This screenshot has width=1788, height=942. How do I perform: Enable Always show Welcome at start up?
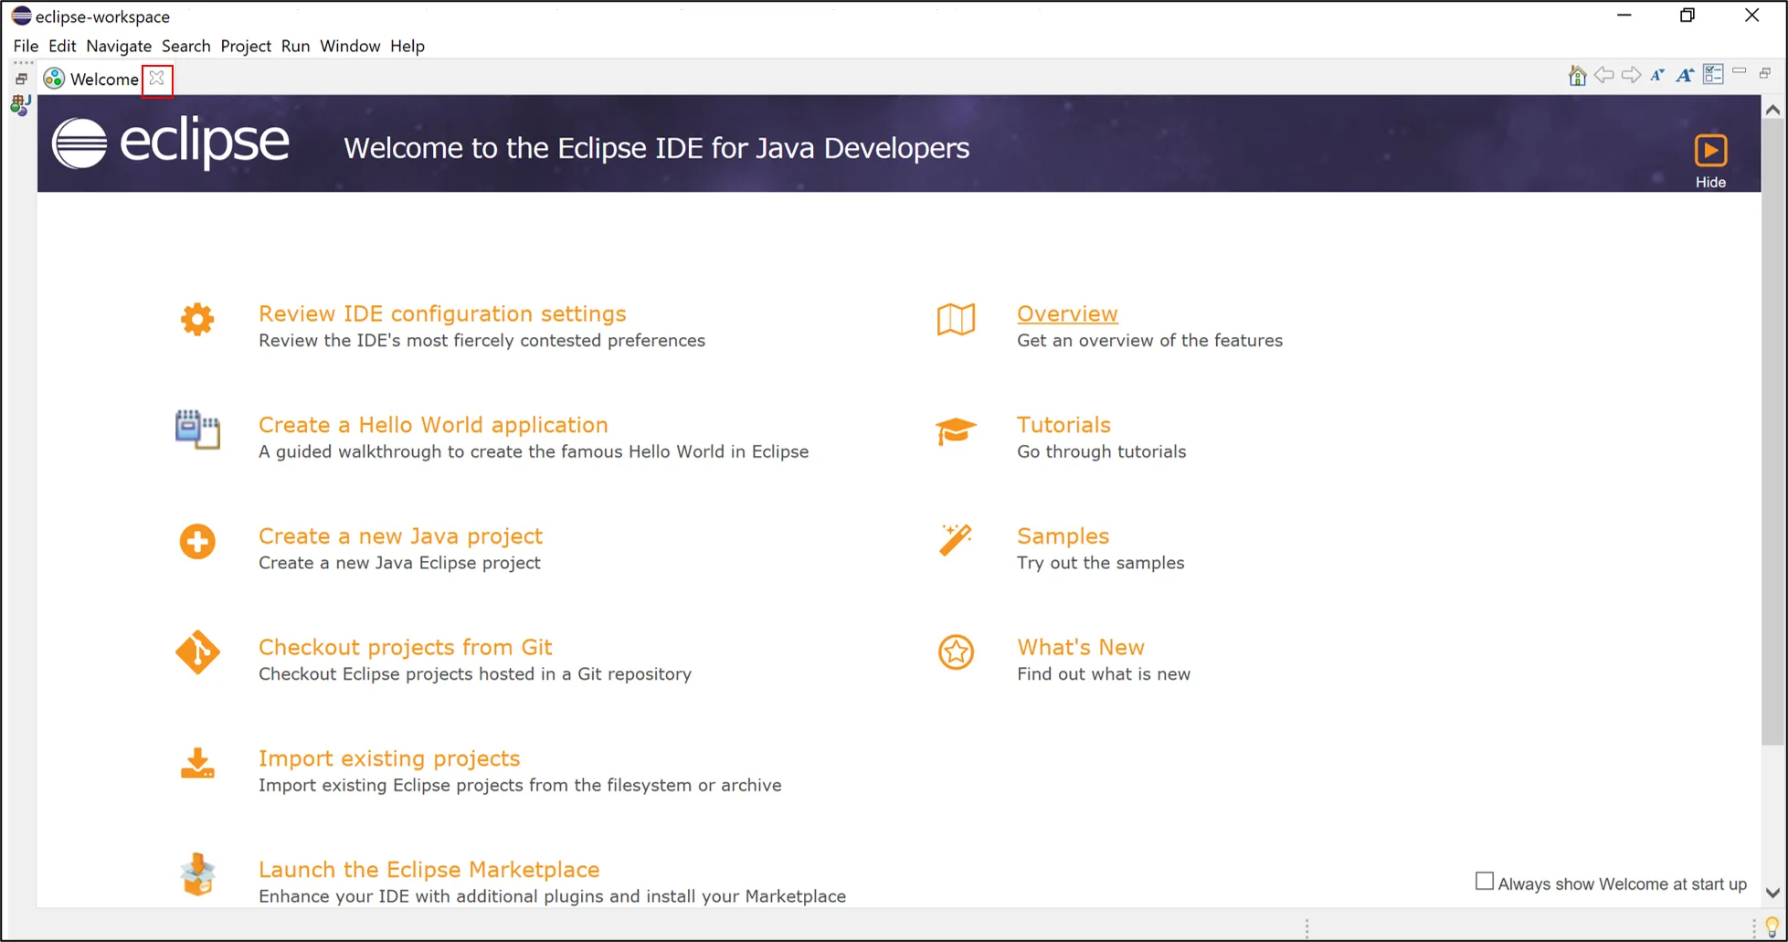coord(1485,882)
